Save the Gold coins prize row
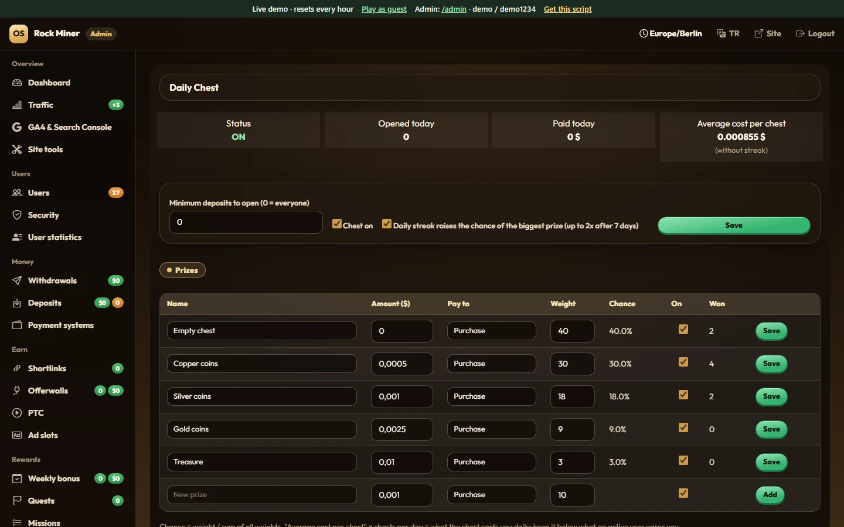This screenshot has height=527, width=844. click(771, 429)
